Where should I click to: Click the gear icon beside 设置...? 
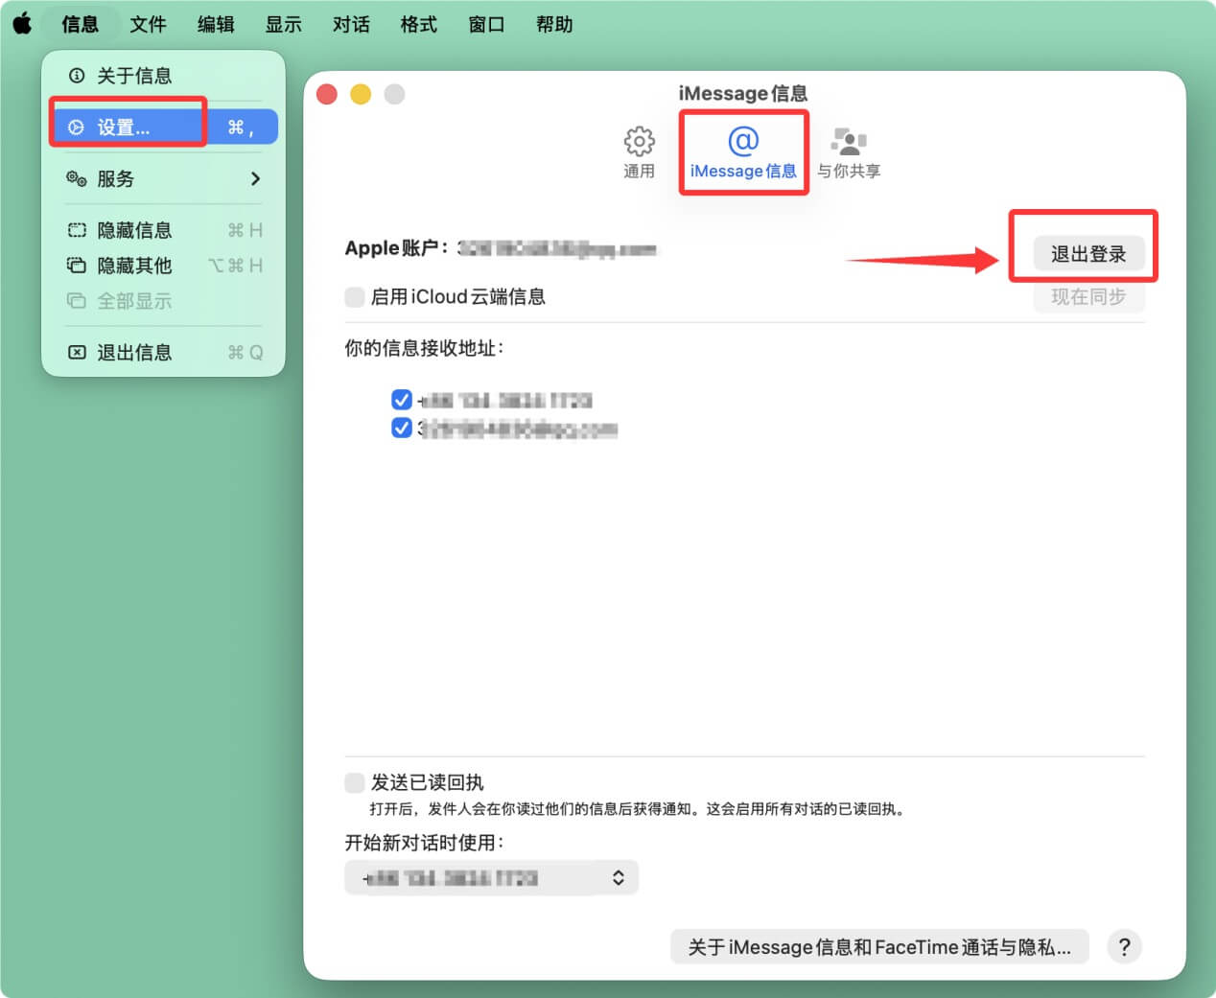(x=76, y=127)
